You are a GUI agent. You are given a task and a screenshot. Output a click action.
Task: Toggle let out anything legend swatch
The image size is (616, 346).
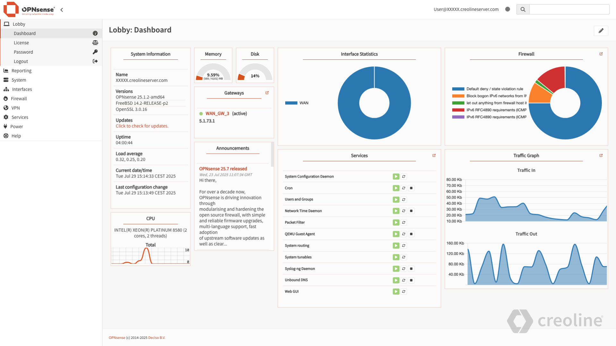tap(458, 103)
